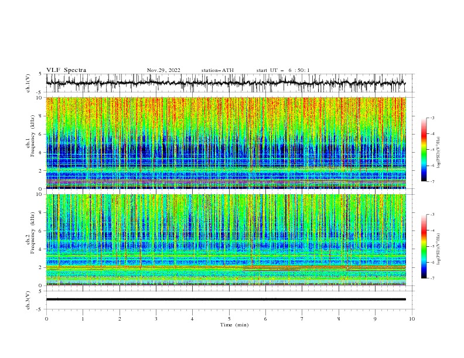
Task: Click the upper color bar "-3" tick
Action: coord(432,118)
